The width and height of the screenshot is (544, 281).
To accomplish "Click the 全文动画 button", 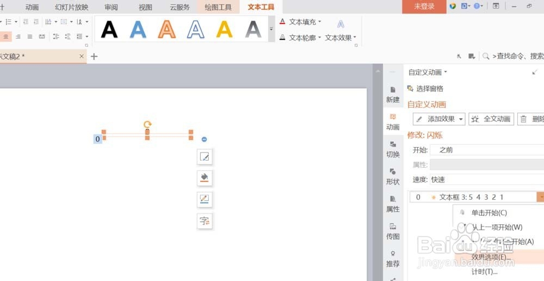I will pos(491,119).
